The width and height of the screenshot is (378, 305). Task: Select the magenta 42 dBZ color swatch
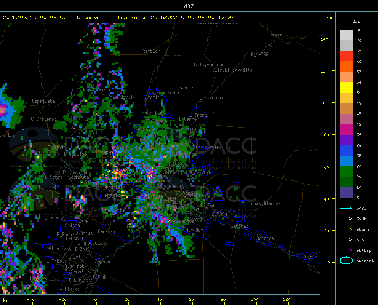(x=346, y=130)
